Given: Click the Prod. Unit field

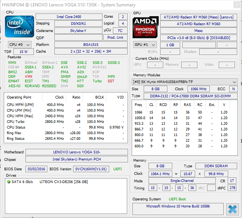Looking at the screenshot, I should pos(115,38).
